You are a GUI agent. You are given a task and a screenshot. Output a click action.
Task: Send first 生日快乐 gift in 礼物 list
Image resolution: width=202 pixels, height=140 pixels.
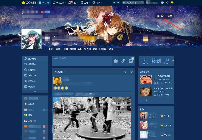point(166,116)
